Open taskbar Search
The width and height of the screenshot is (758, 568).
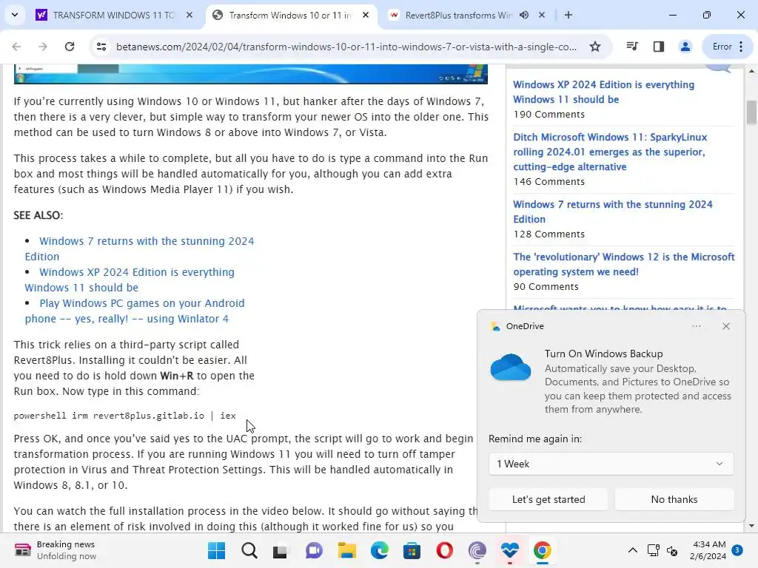click(x=249, y=550)
